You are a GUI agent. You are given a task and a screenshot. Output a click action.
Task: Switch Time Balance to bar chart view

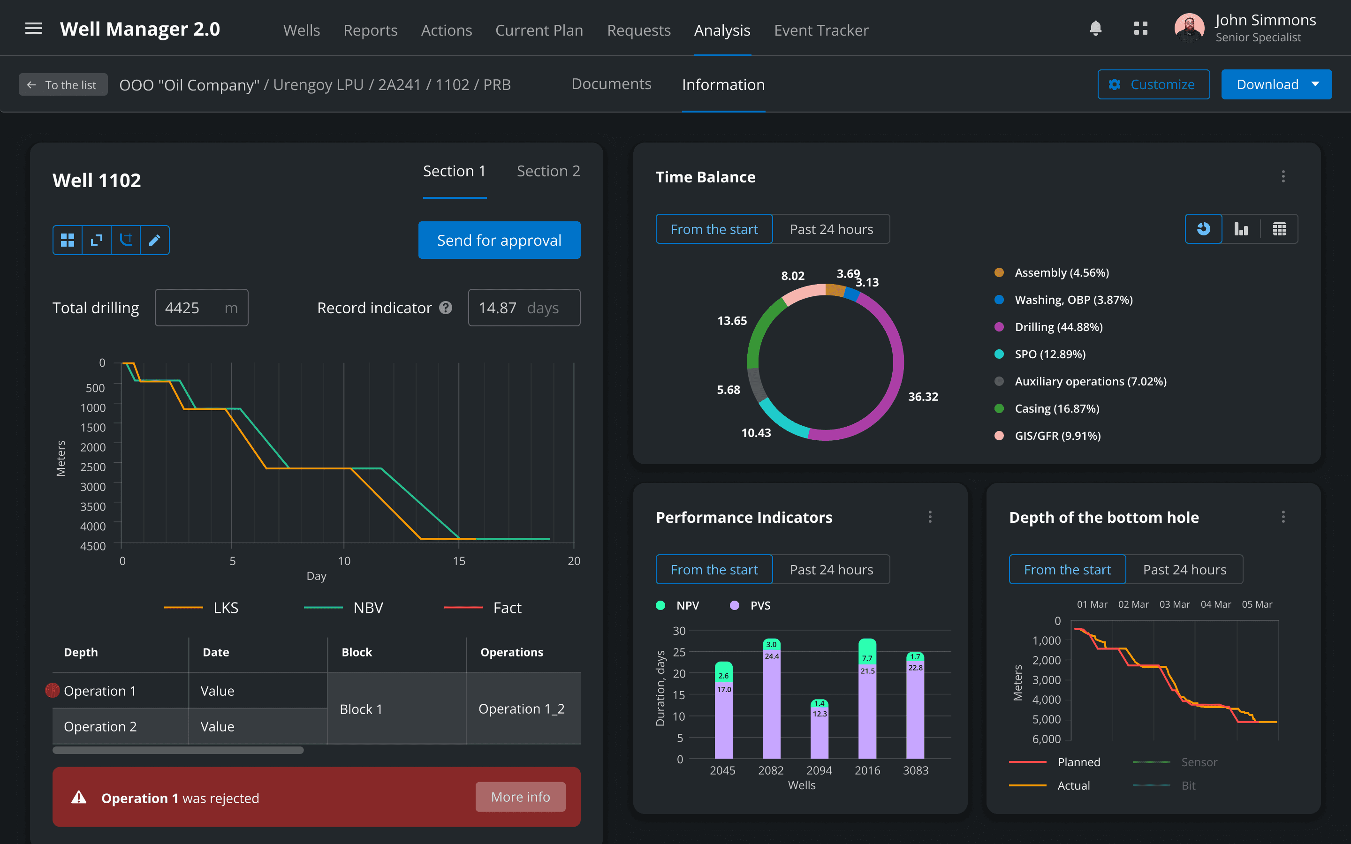[1240, 229]
